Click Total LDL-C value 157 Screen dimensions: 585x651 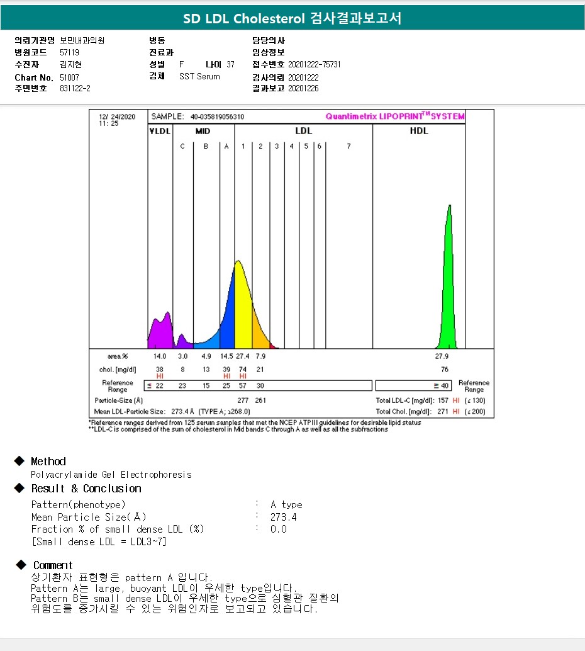tap(443, 400)
